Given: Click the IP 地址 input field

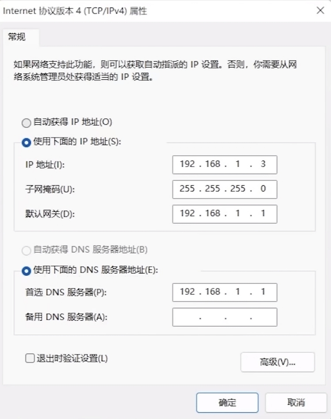Looking at the screenshot, I should [224, 165].
